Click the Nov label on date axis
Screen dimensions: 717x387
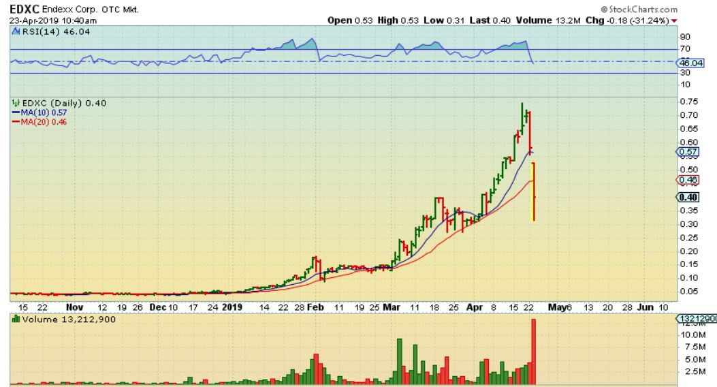coord(74,307)
